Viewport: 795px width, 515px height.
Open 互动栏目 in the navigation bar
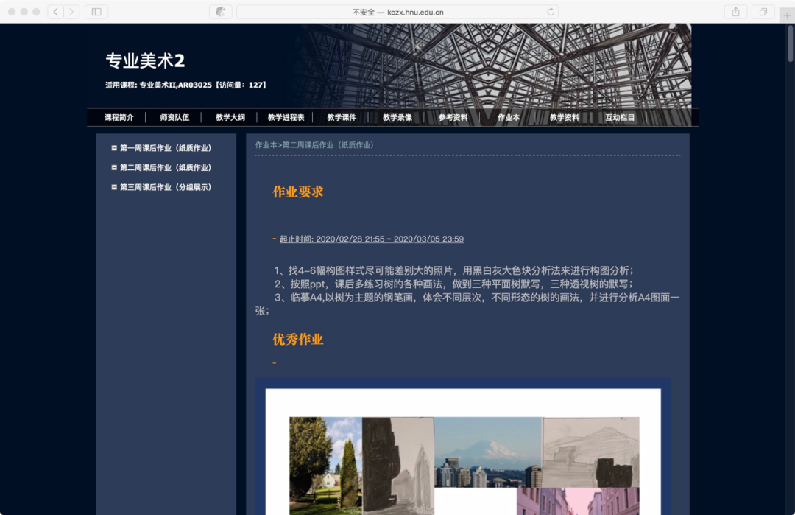[x=620, y=118]
